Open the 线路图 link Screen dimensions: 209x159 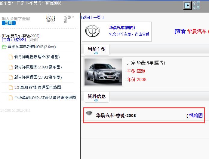pos(196,115)
